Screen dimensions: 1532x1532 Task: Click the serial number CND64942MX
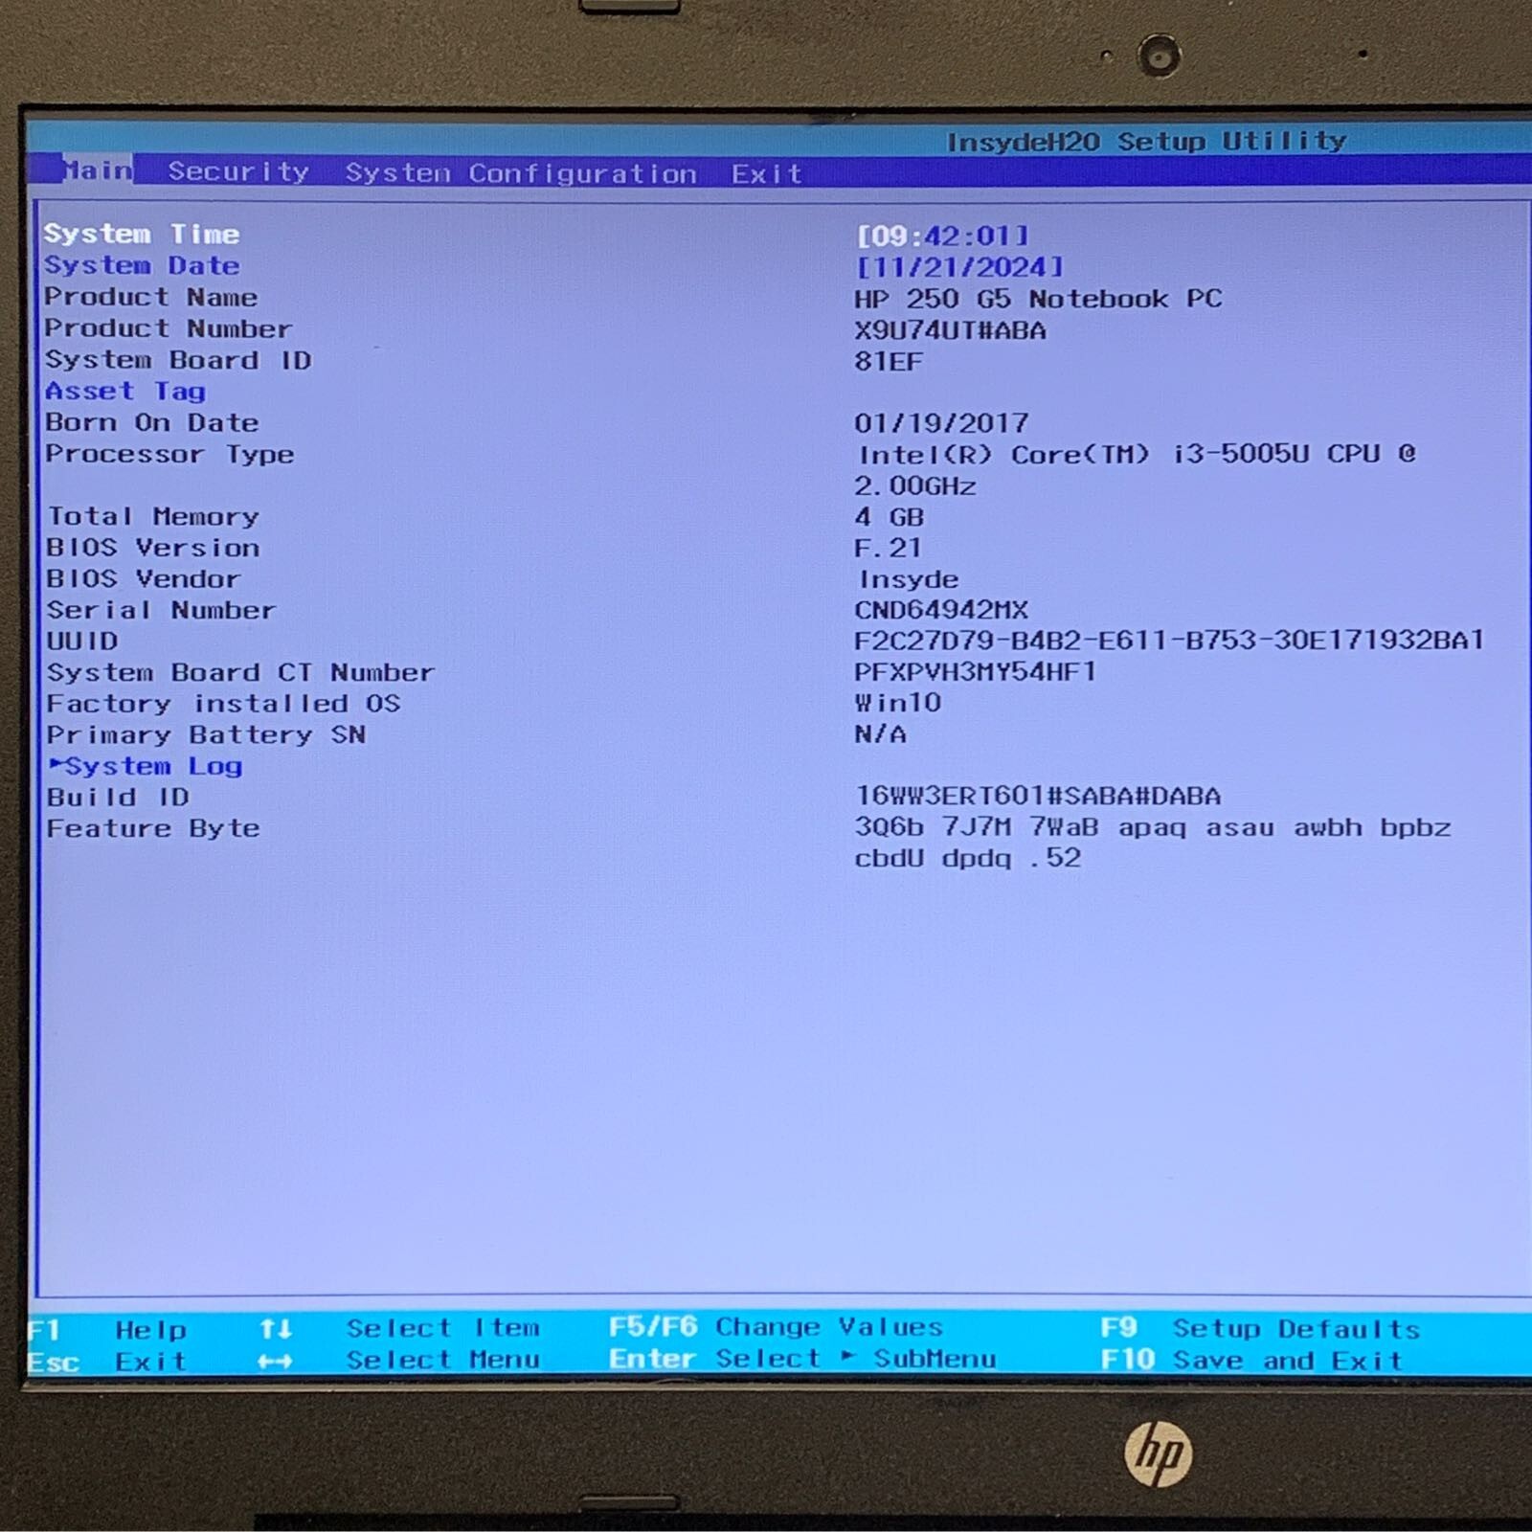click(941, 610)
